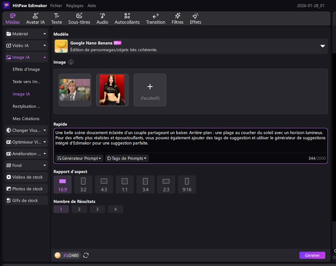This screenshot has width=336, height=266.
Task: Open the Réglages menu
Action: pos(74,5)
